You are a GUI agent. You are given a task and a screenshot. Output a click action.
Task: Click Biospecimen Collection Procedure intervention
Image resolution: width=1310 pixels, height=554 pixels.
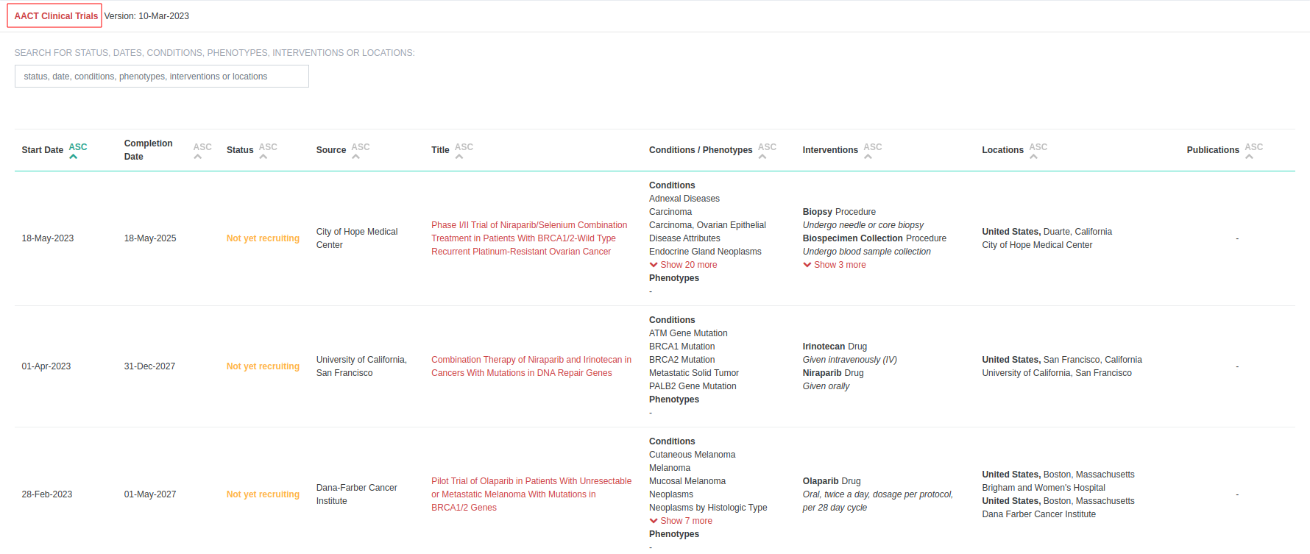(874, 238)
